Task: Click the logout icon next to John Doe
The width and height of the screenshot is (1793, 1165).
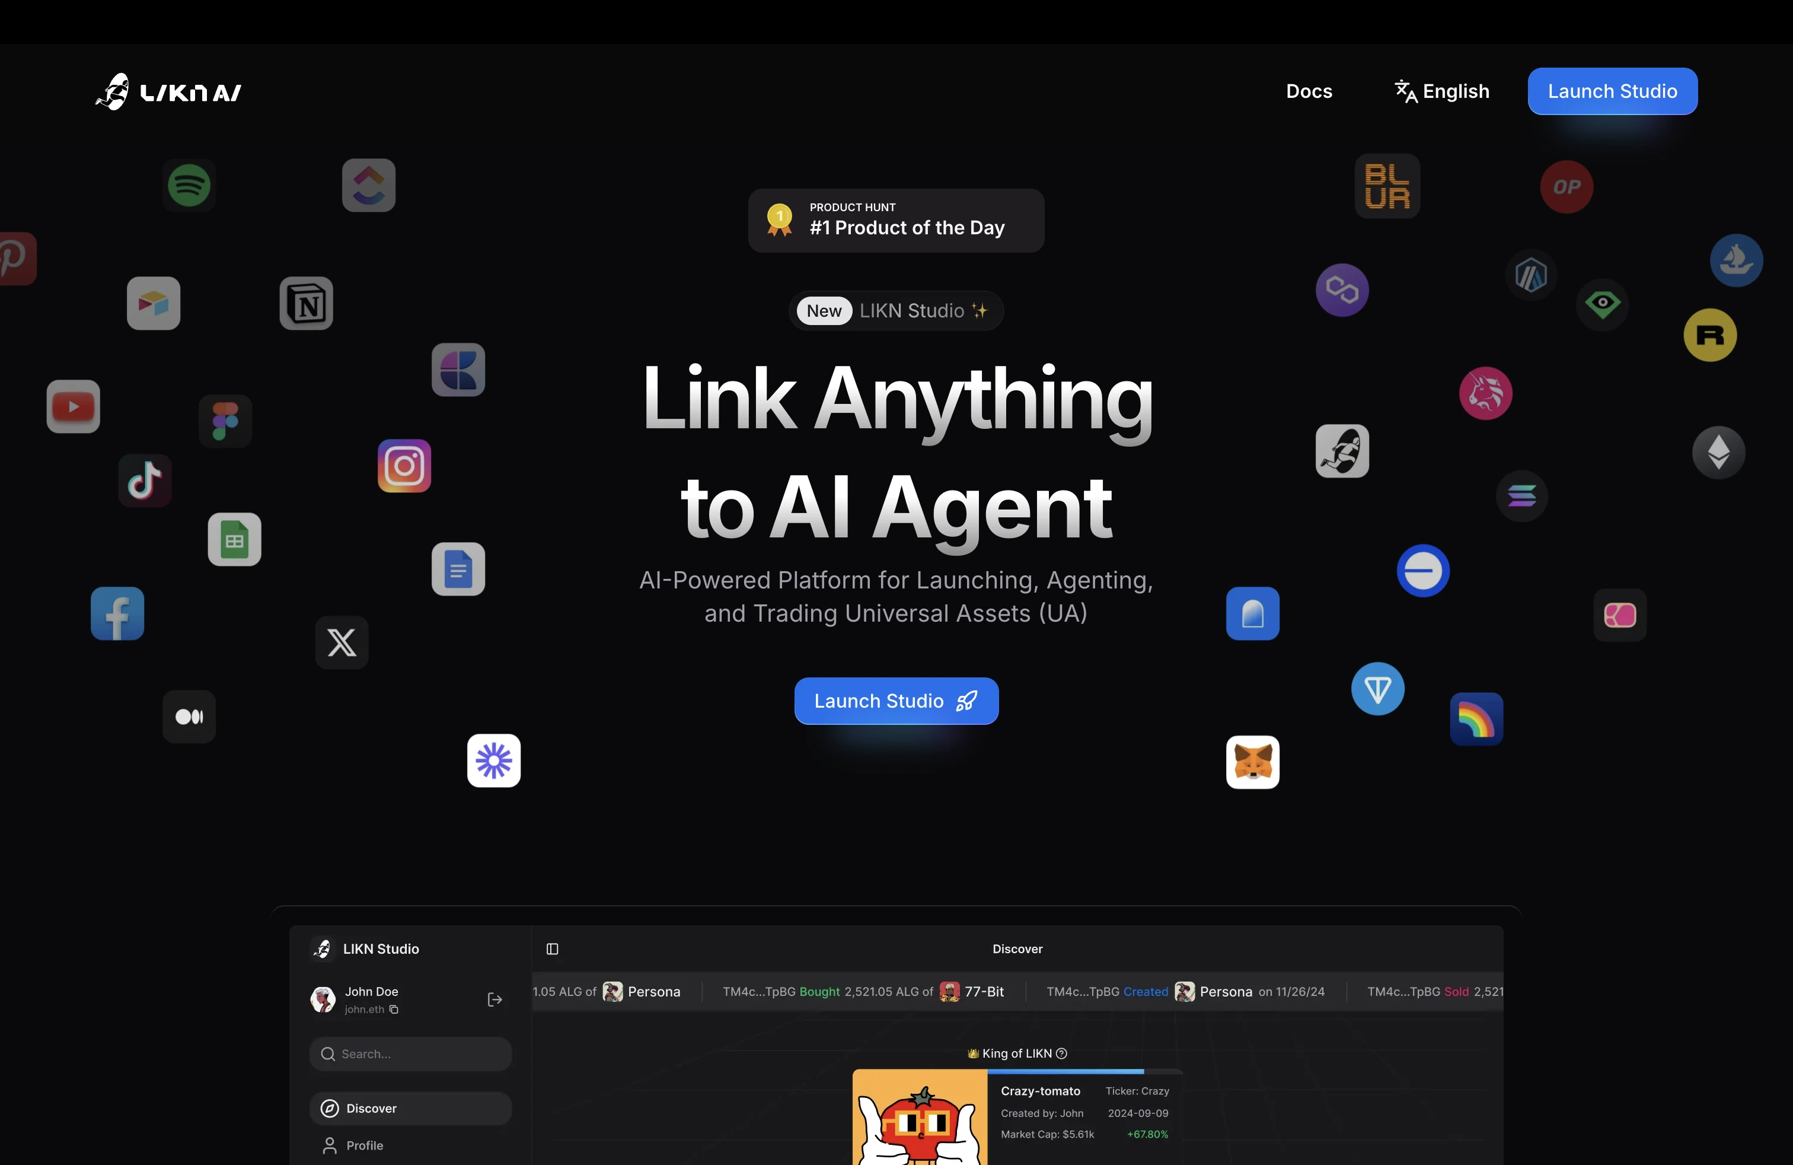Action: coord(495,1000)
